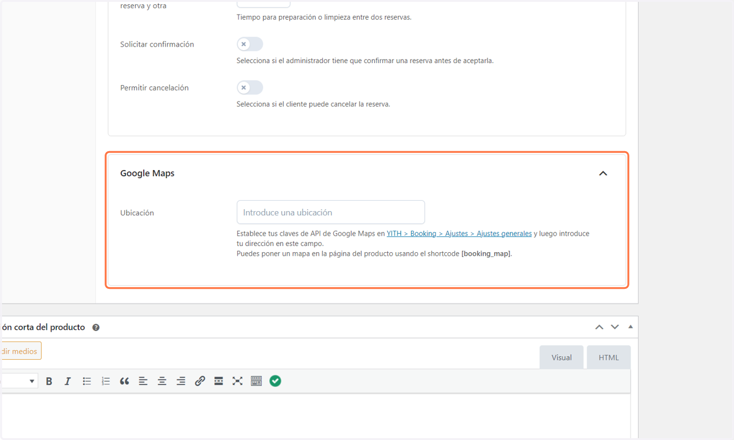Apply blockquote formatting
This screenshot has height=440, width=734.
pos(125,381)
